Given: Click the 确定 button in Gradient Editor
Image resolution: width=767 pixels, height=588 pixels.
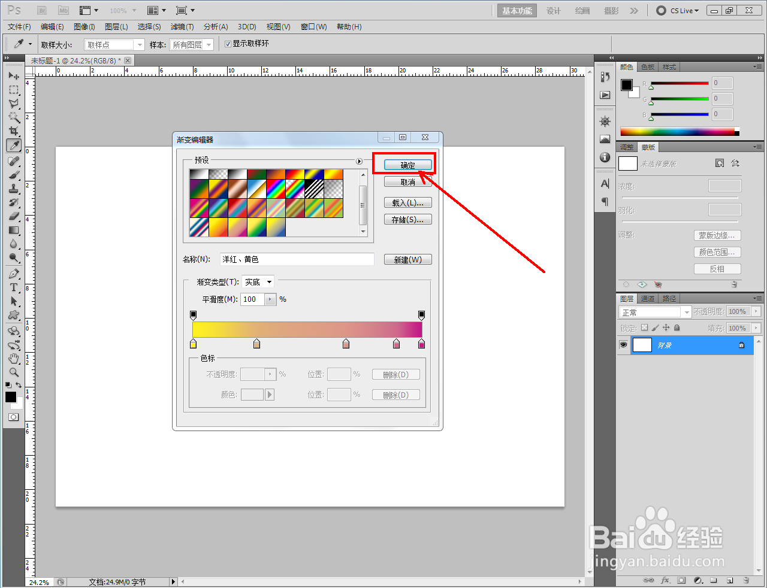Looking at the screenshot, I should (407, 165).
